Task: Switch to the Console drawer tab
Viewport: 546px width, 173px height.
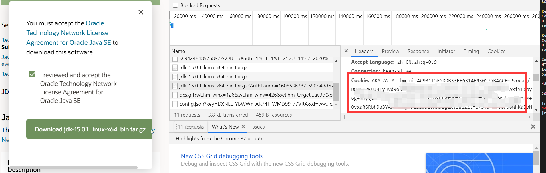Action: coord(194,127)
